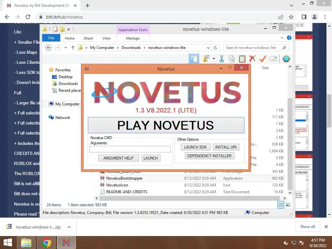Screen dimensions: 332x249
Task: Go back in Explorer navigation
Action: (x=49, y=48)
